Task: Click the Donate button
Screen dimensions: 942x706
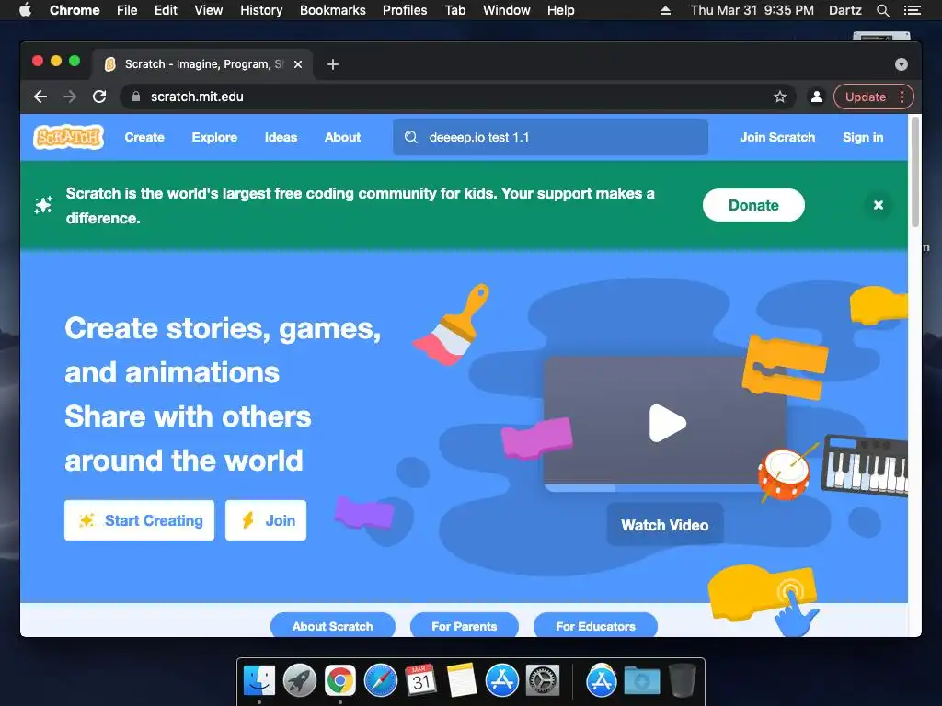Action: coord(753,205)
